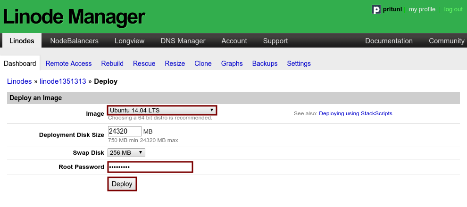The width and height of the screenshot is (467, 207).
Task: Switch to the Linodes main tab
Action: point(22,40)
